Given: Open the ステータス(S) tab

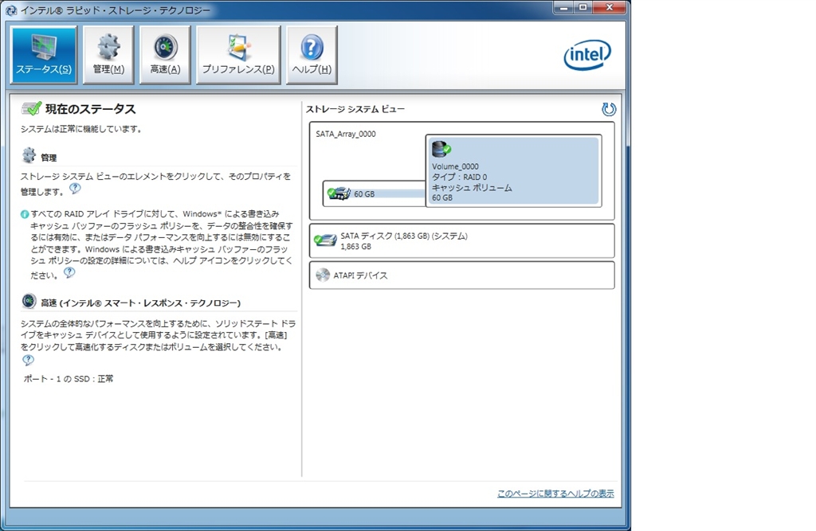Looking at the screenshot, I should 44,55.
